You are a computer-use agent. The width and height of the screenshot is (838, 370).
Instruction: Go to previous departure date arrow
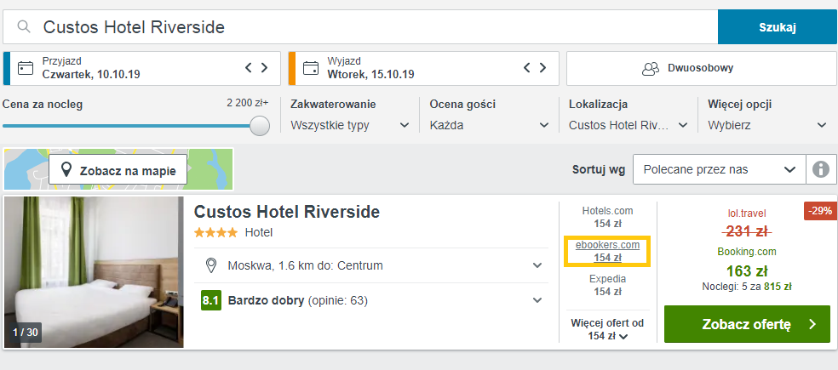526,67
